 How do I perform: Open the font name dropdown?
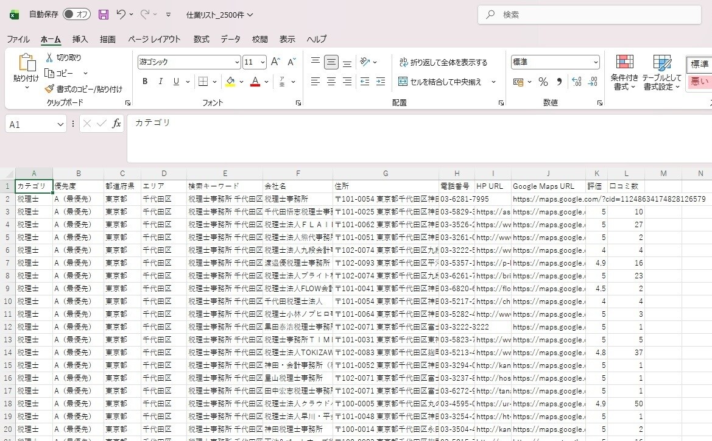(237, 62)
